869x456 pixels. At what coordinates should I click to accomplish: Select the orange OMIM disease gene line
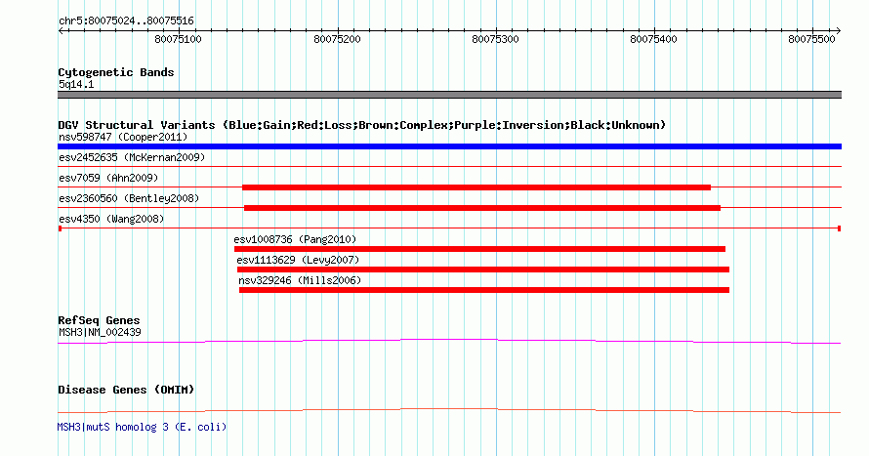(449, 410)
